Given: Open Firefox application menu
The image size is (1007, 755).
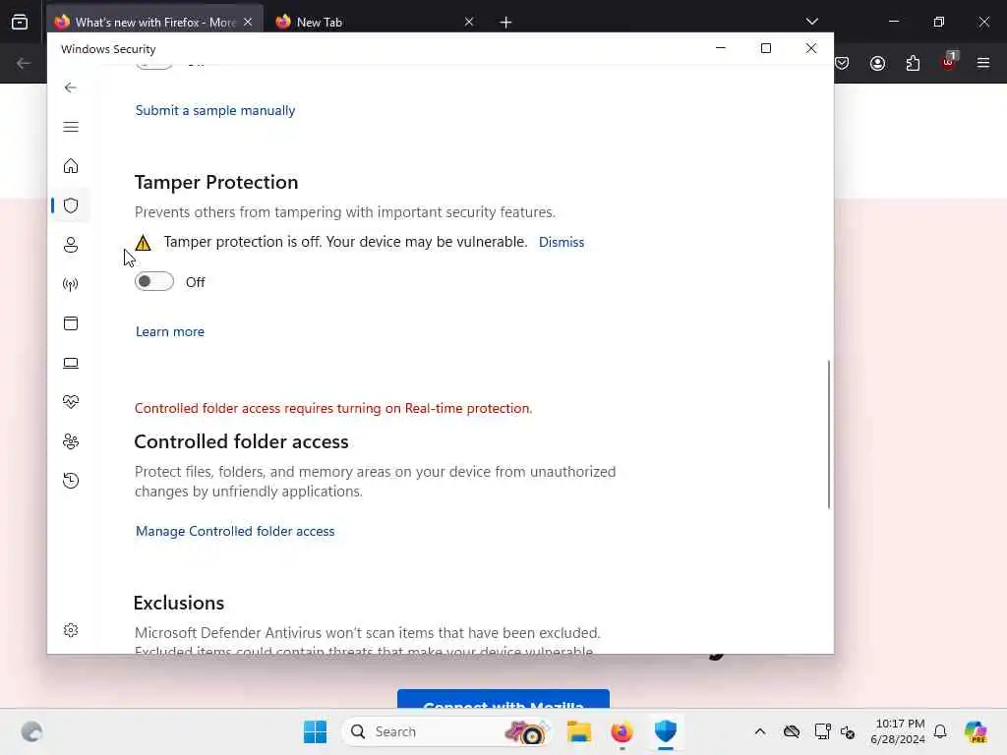Looking at the screenshot, I should tap(983, 63).
